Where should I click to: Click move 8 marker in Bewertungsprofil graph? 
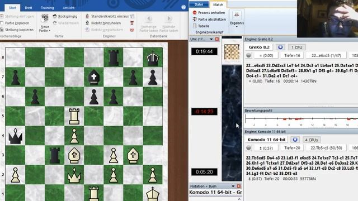[289, 125]
